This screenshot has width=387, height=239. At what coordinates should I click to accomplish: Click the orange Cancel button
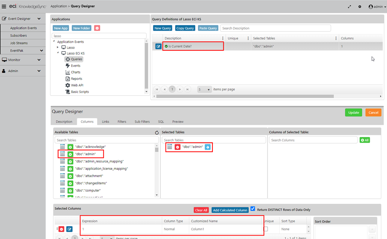(x=373, y=113)
